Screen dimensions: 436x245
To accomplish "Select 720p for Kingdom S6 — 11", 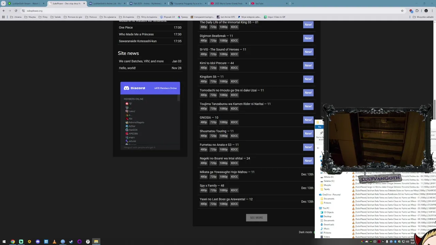I will point(213,81).
